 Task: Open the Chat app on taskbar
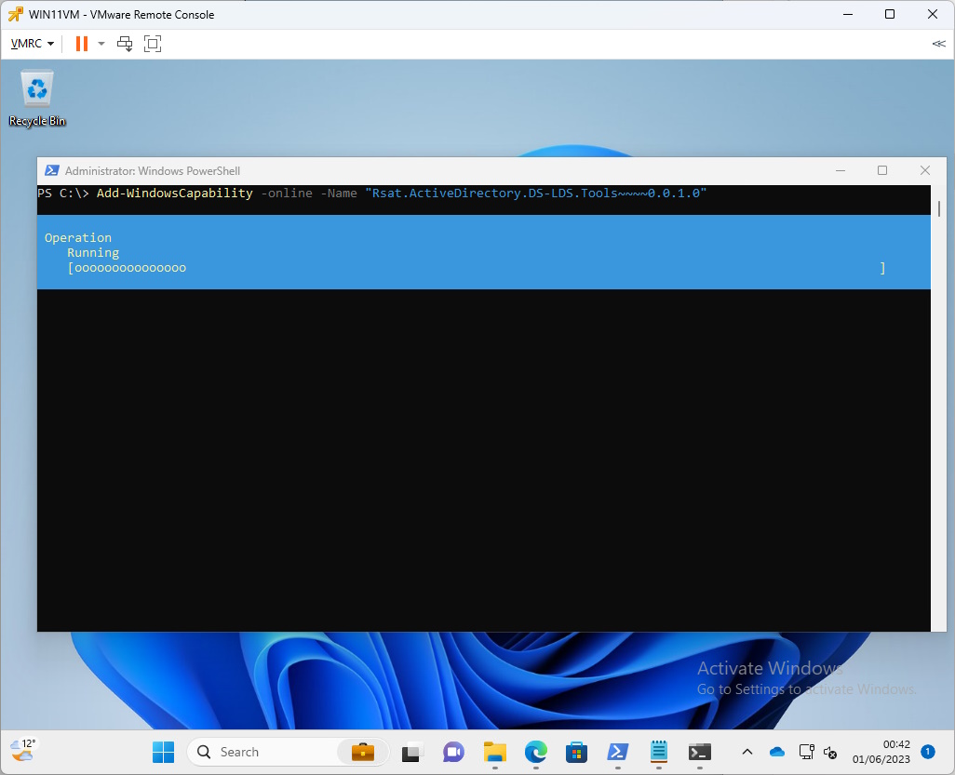[453, 753]
